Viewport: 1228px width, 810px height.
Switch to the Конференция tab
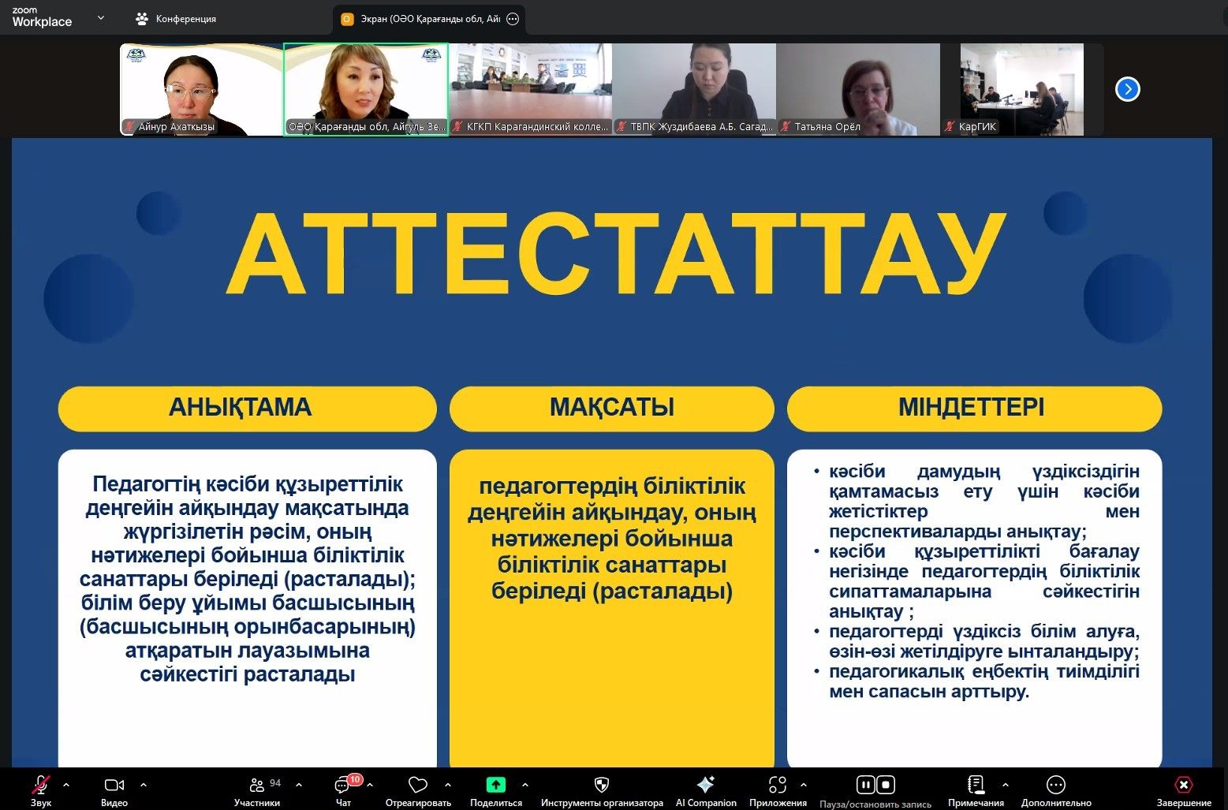(177, 19)
